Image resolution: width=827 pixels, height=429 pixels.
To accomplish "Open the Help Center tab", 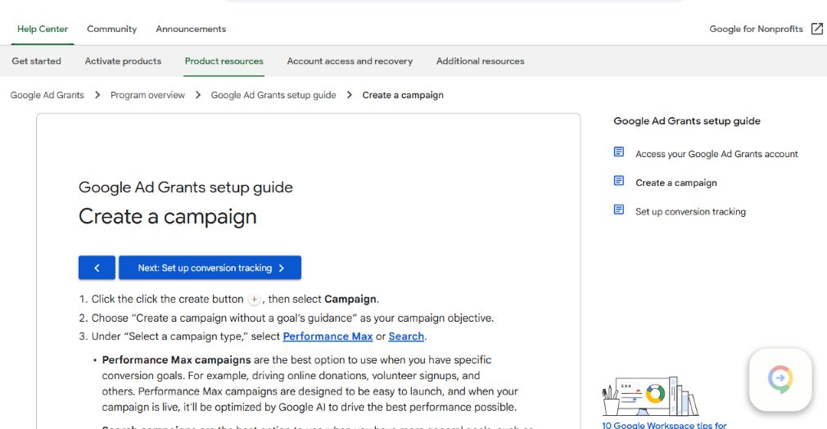I will [x=43, y=29].
